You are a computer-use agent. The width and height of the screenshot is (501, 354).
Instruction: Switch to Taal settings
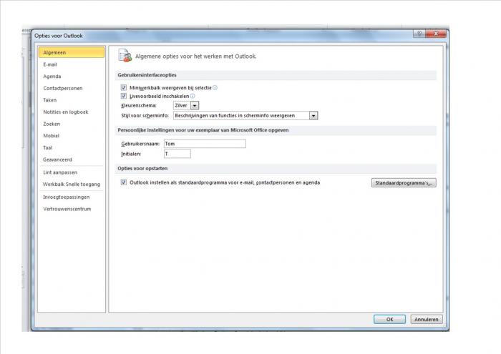(48, 147)
